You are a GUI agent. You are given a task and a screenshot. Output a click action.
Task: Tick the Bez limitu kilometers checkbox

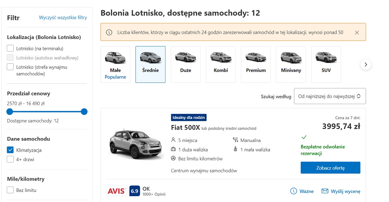coord(10,190)
